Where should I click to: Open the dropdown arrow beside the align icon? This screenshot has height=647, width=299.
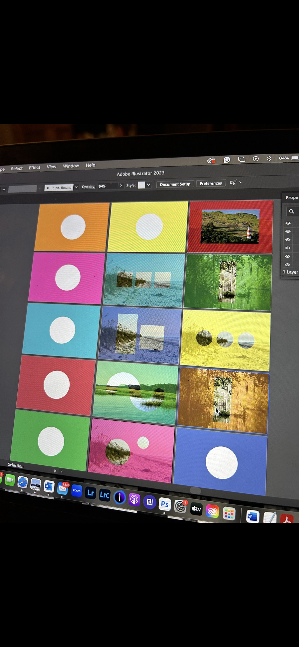click(240, 182)
